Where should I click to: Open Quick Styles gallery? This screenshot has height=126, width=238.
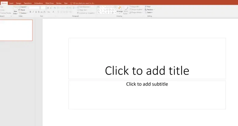[x=126, y=10]
